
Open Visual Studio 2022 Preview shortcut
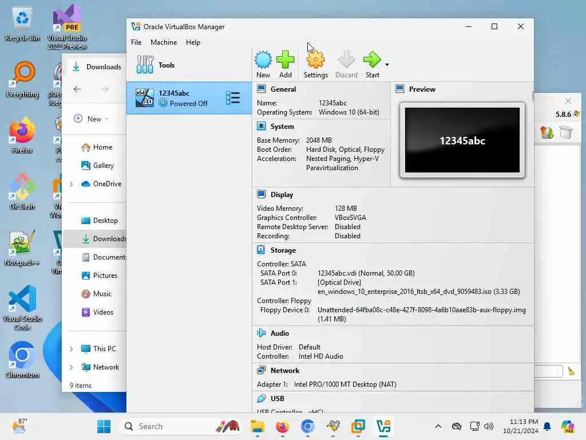point(67,27)
